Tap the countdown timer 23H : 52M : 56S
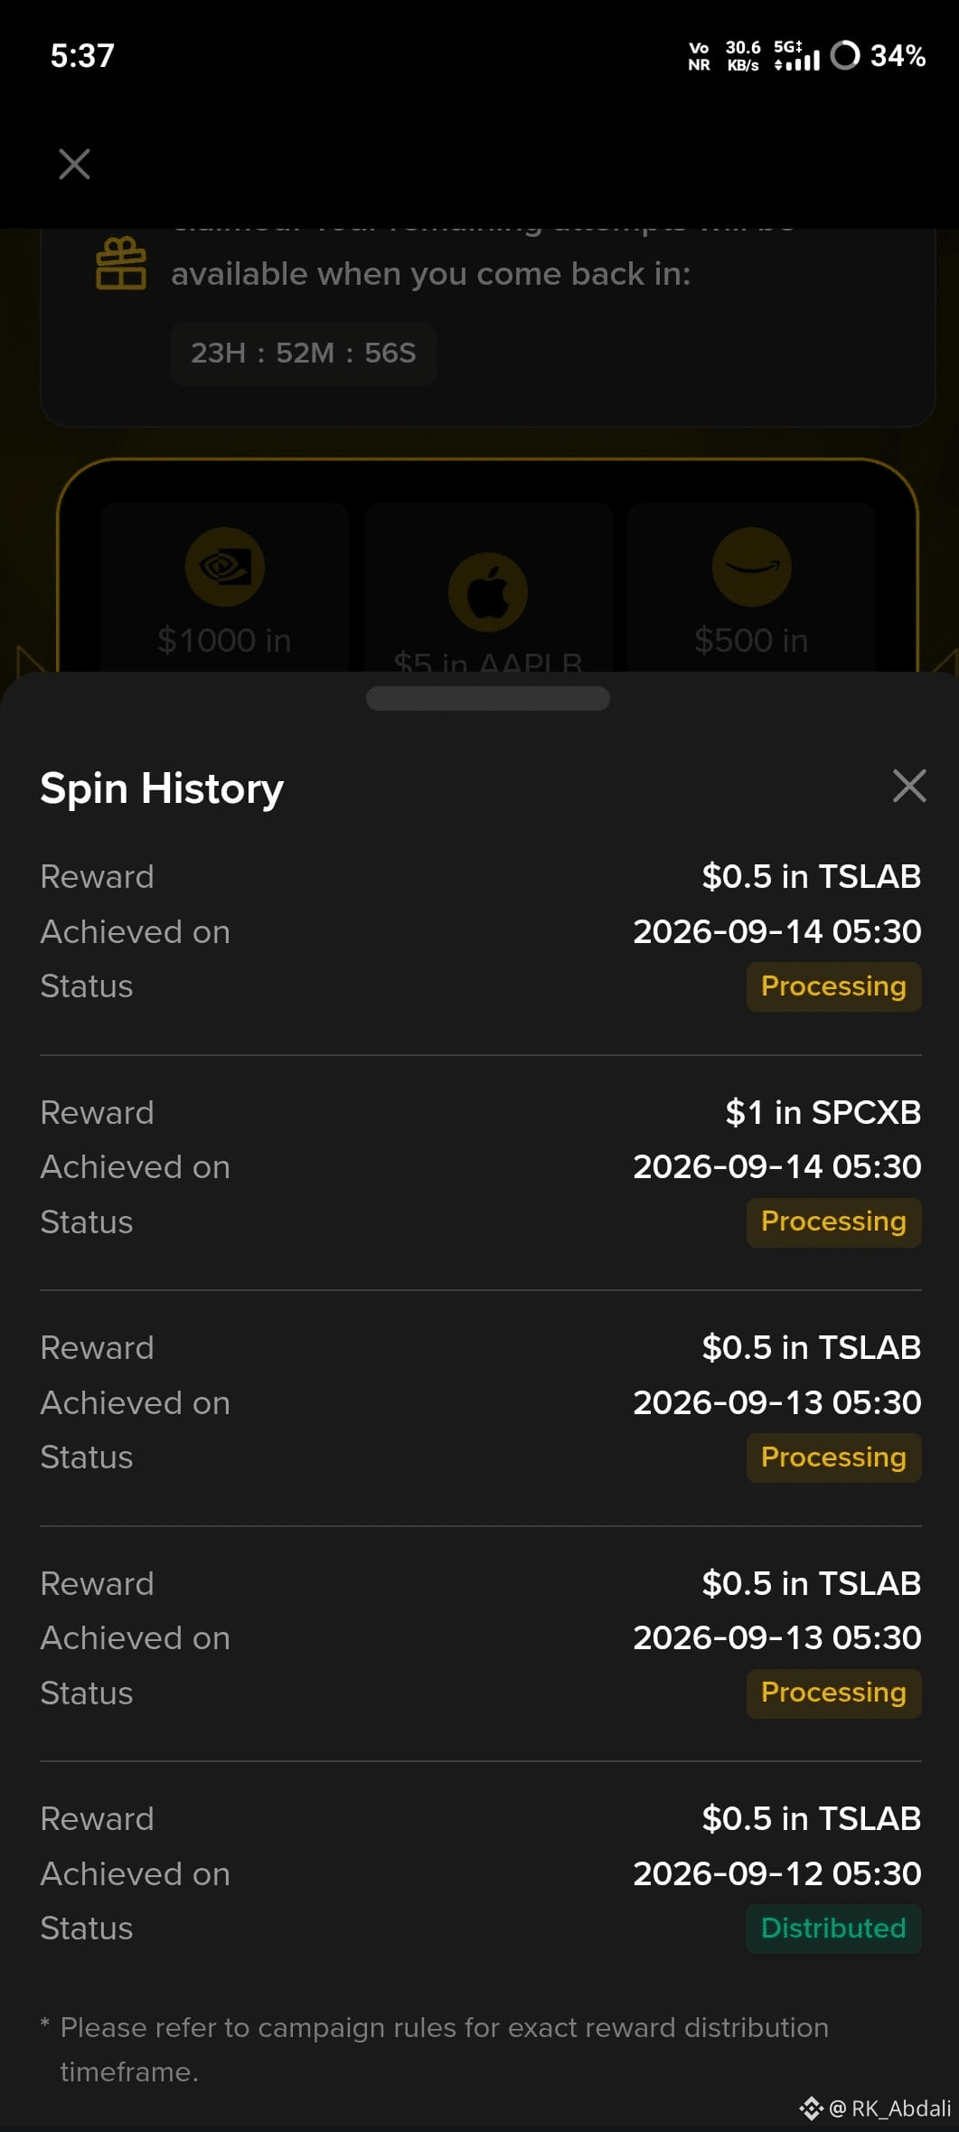 click(304, 353)
